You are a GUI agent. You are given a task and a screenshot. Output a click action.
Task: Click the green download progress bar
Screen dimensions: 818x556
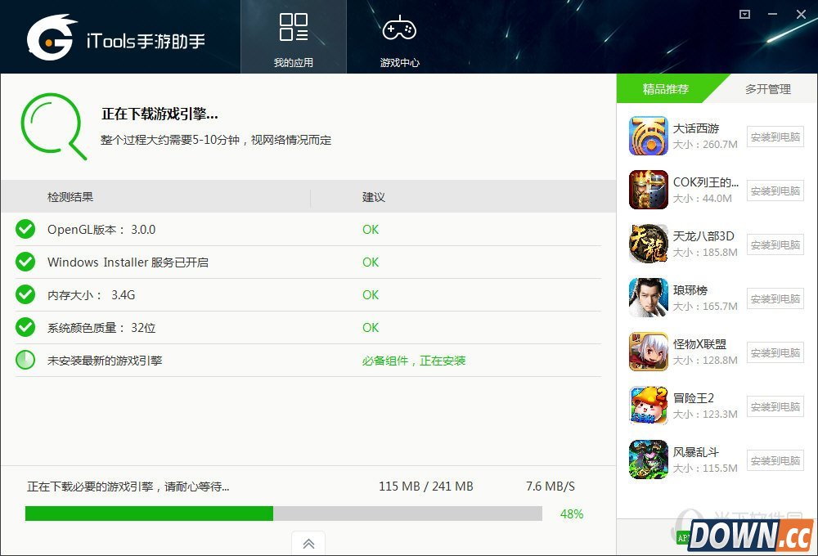pyautogui.click(x=284, y=513)
